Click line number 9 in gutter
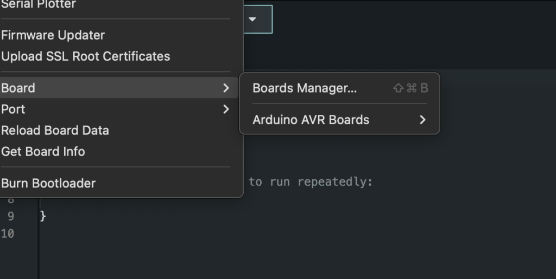 coord(11,216)
